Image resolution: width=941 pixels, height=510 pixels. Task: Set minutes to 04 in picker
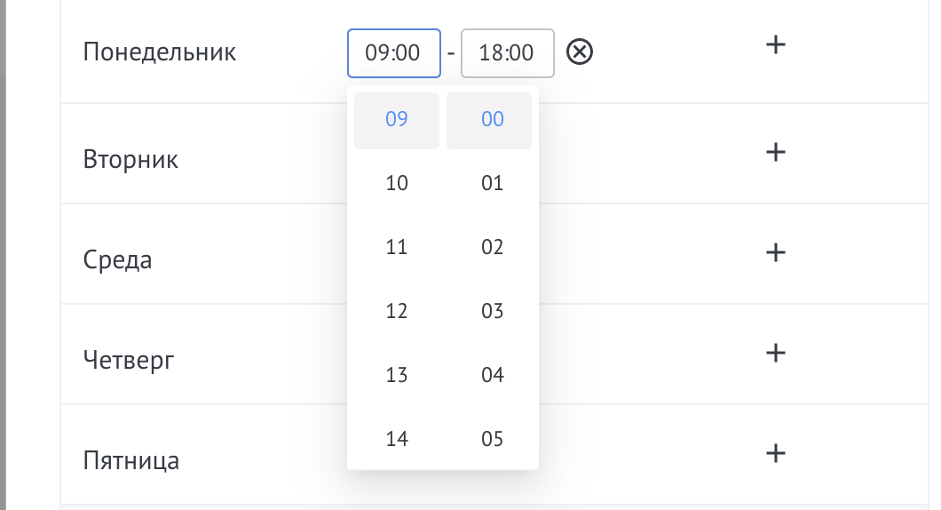coord(493,376)
